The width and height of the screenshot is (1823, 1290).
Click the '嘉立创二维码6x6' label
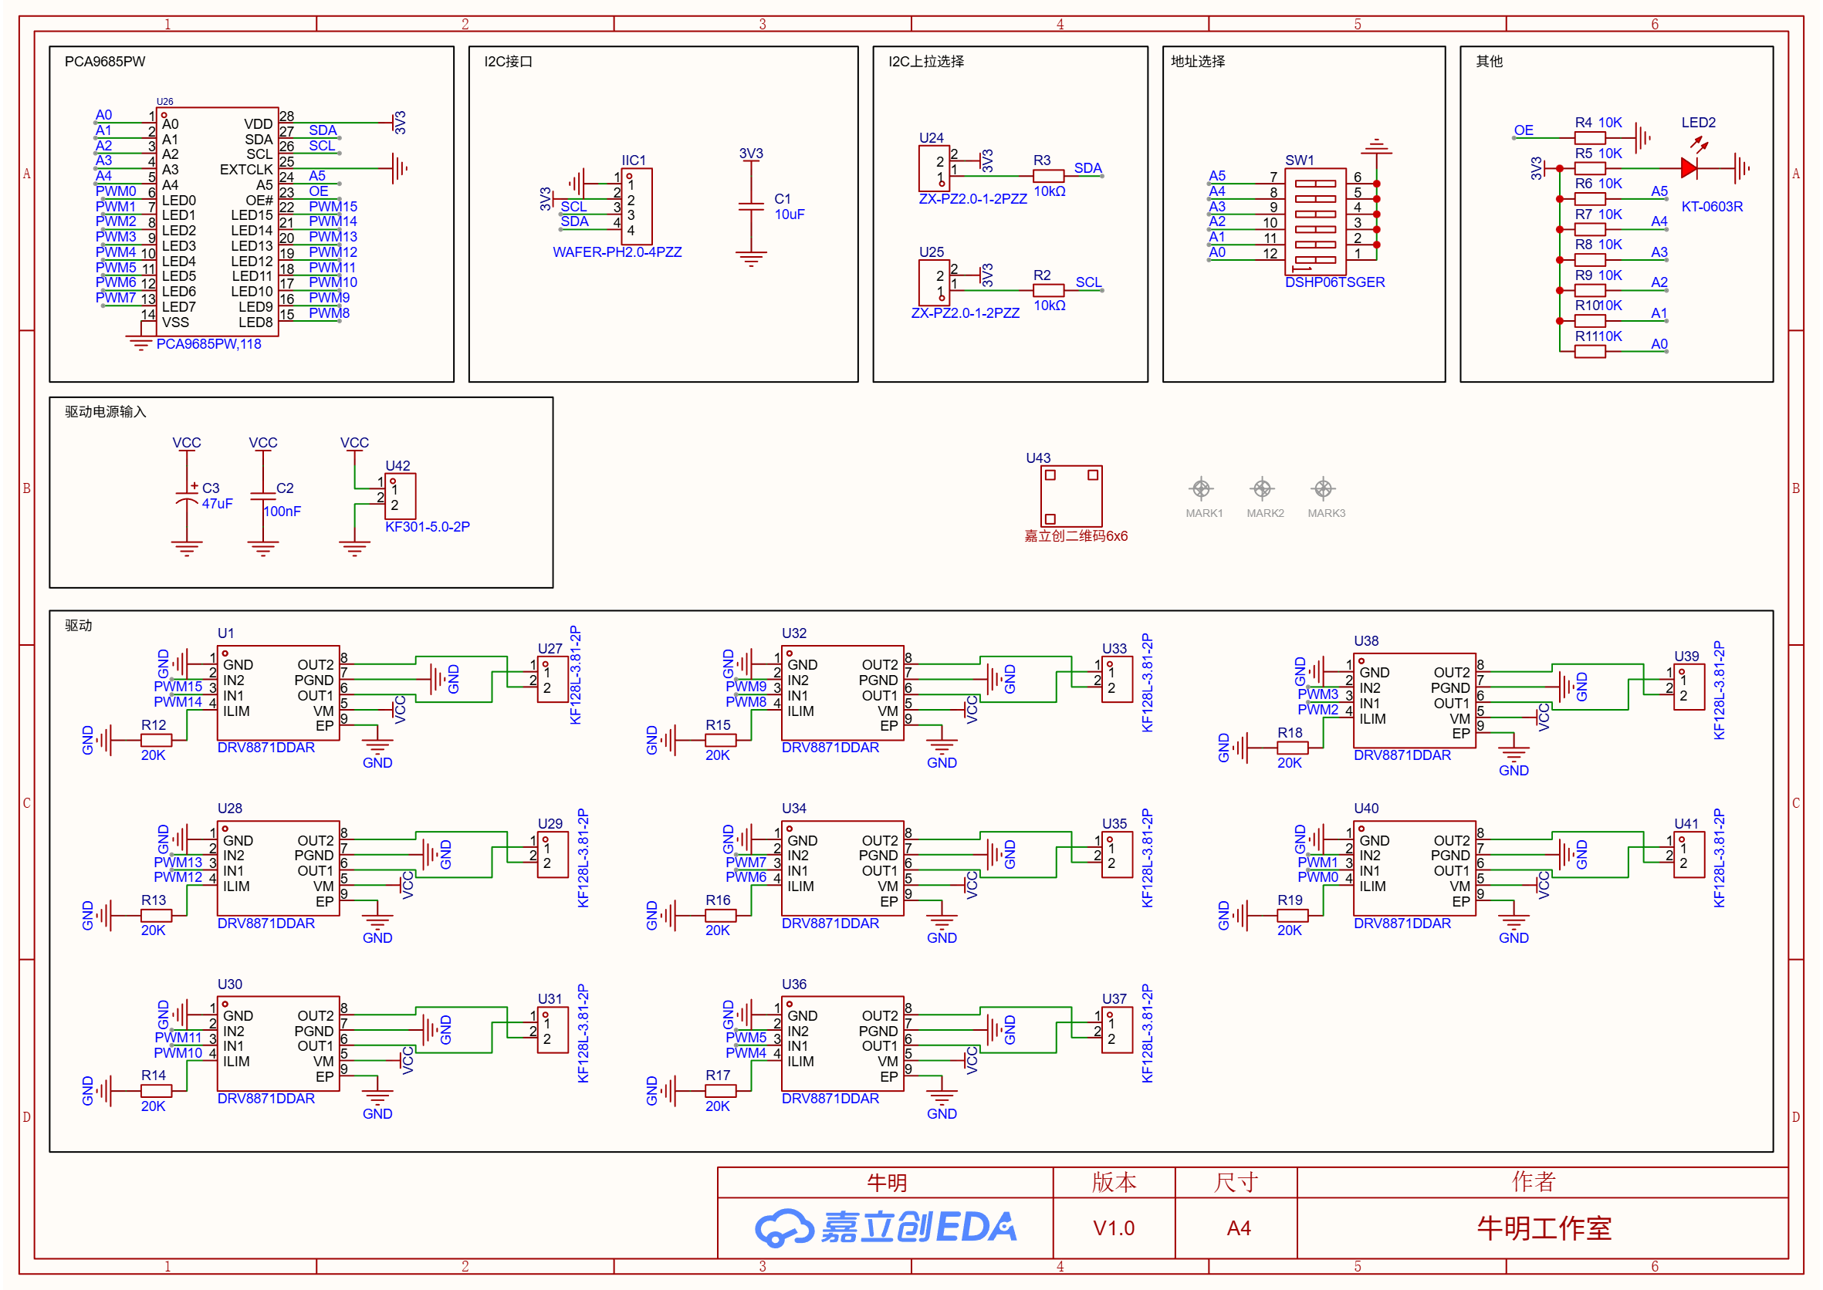(x=1075, y=536)
